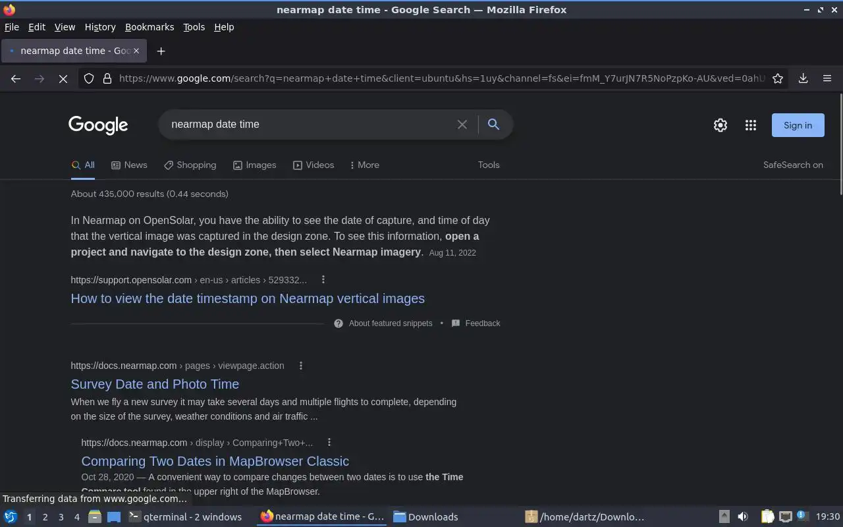Click the Feedback flag icon

(x=455, y=323)
